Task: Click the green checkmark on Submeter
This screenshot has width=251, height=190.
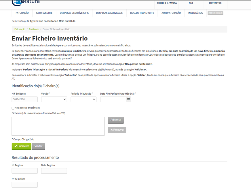Action: pyautogui.click(x=15, y=146)
